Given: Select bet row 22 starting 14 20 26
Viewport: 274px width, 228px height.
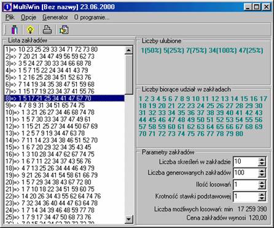Looking at the screenshot, I should pos(65,196).
